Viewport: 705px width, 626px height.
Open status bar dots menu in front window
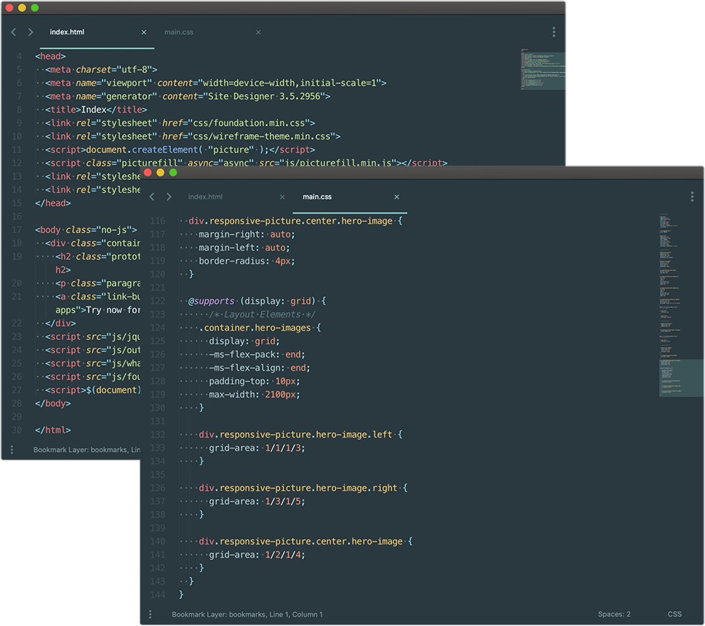(150, 614)
